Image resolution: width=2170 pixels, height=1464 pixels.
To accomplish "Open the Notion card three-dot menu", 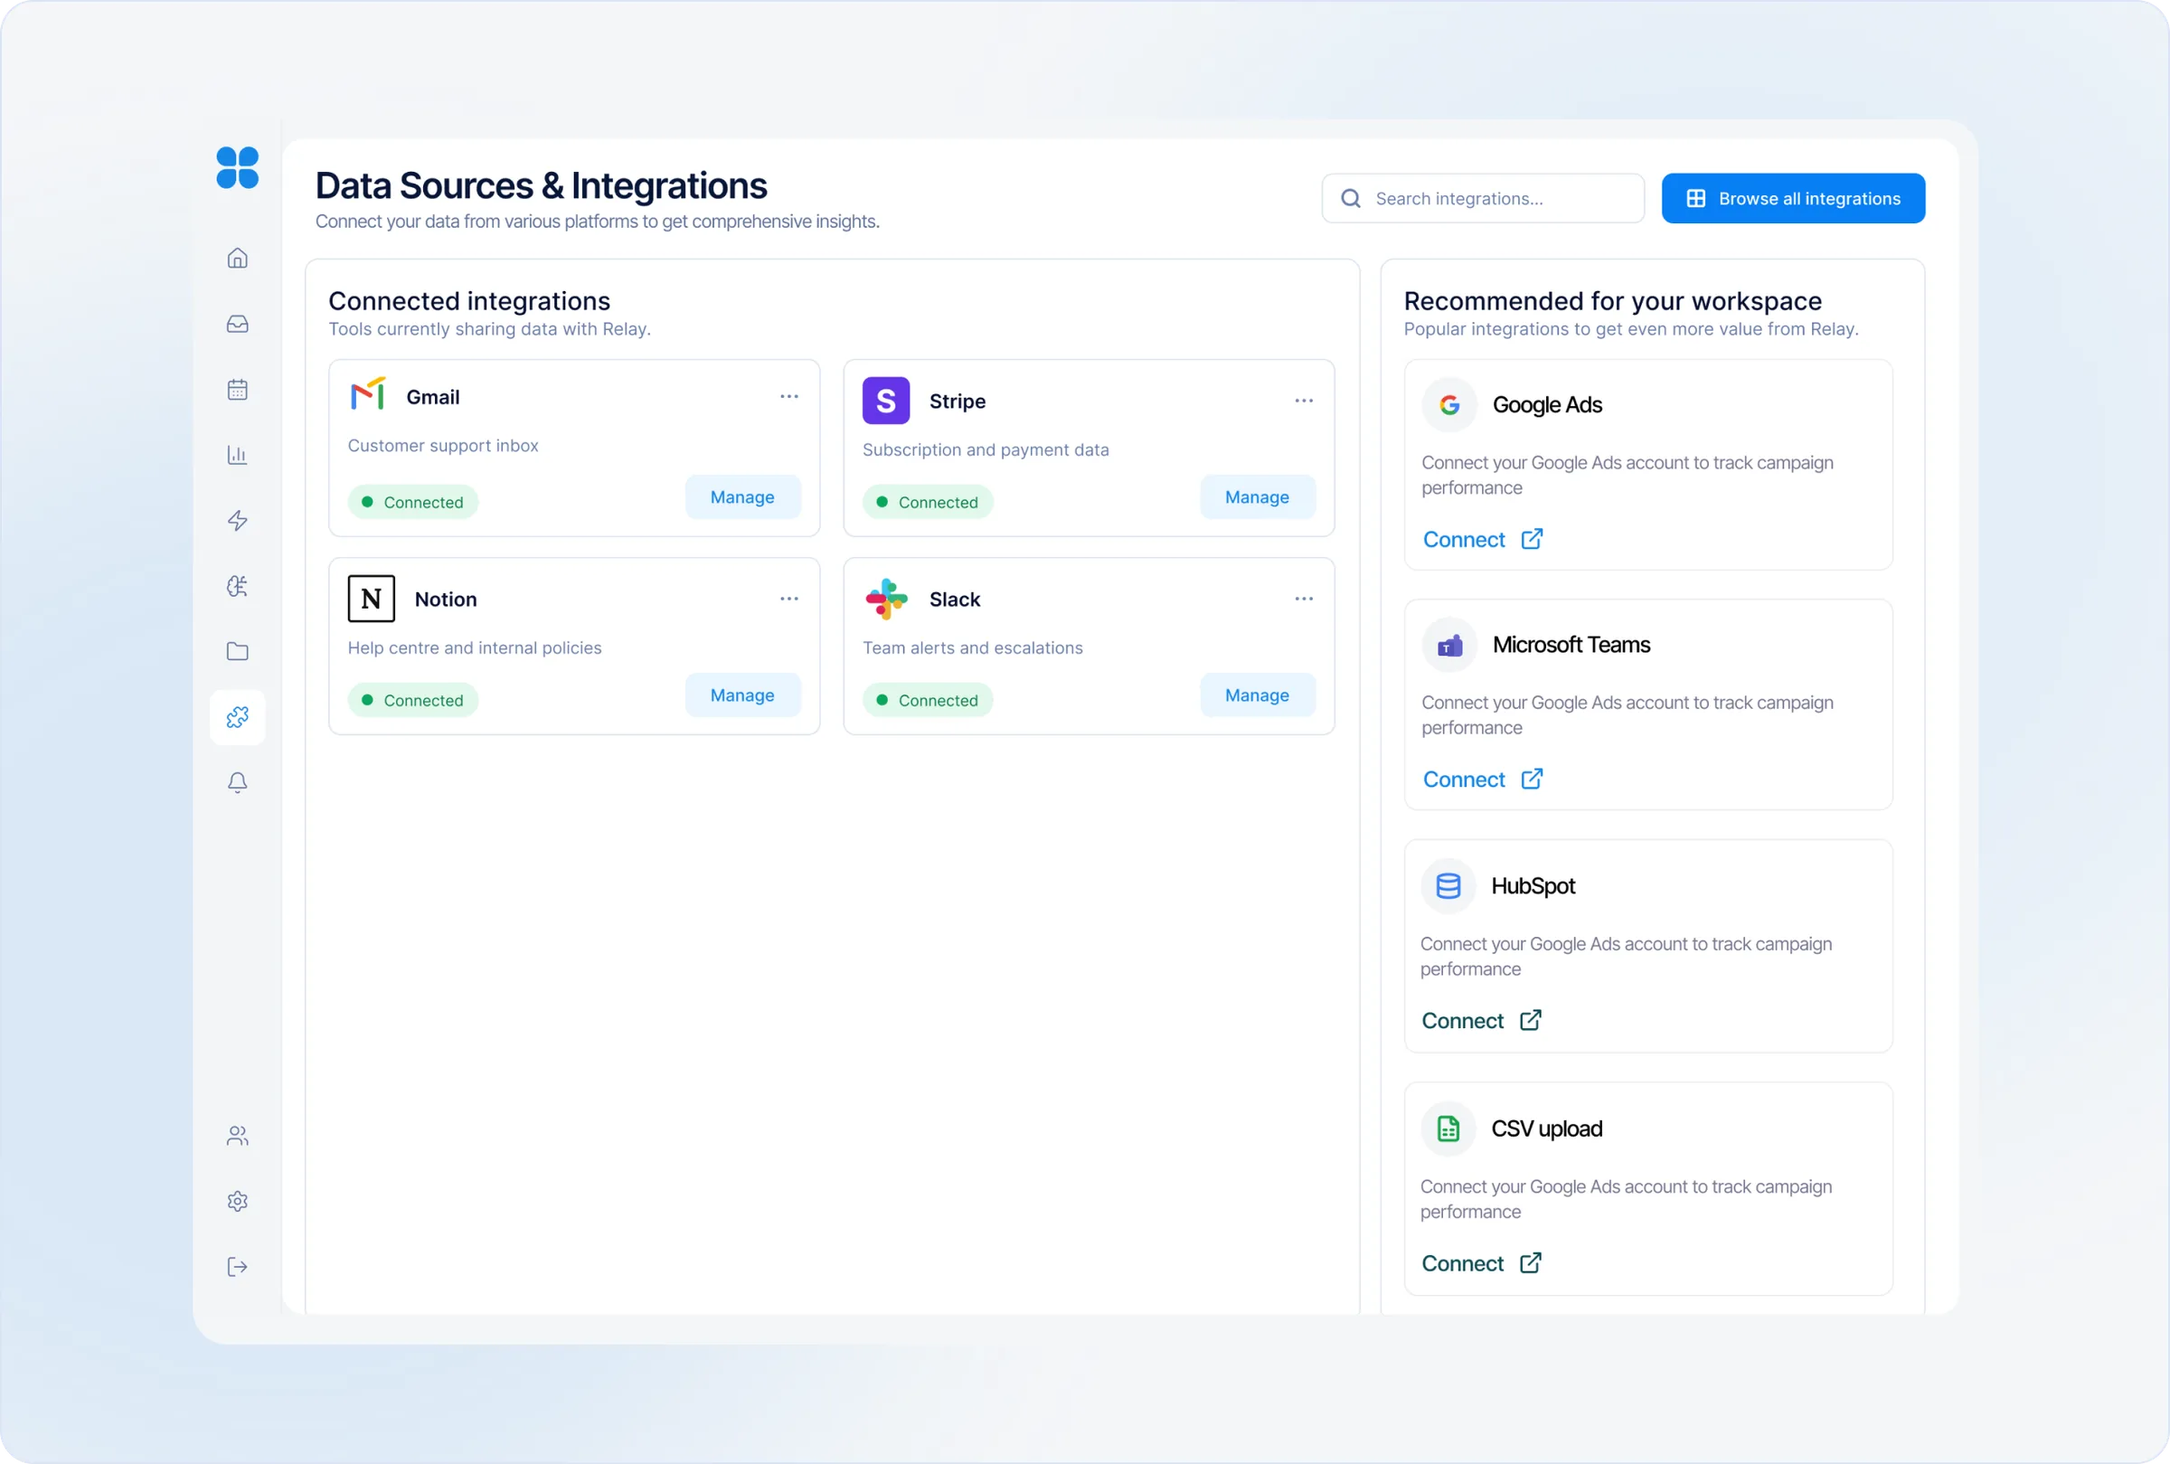I will point(788,599).
